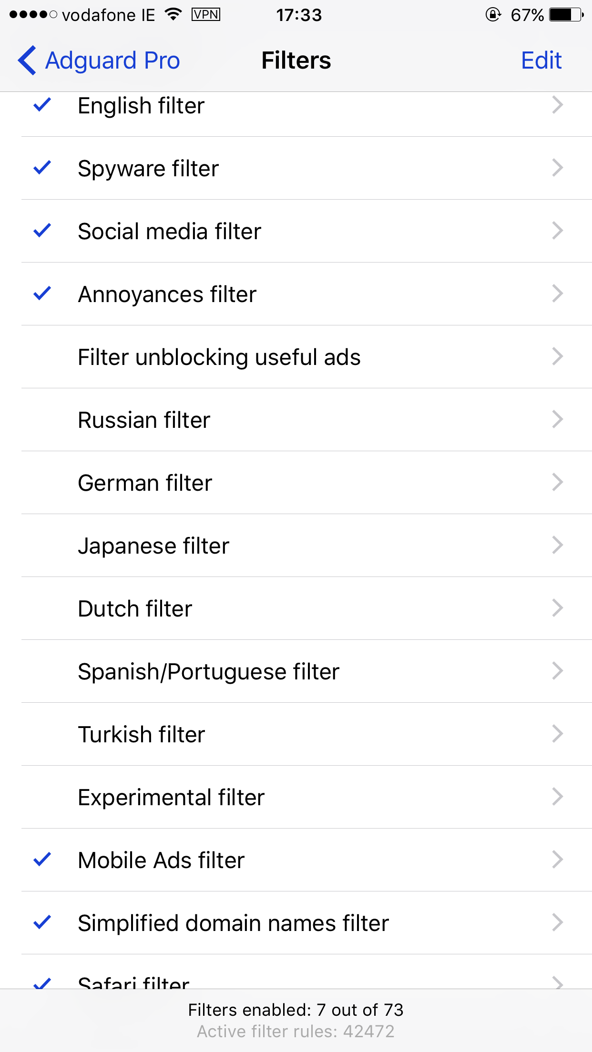The height and width of the screenshot is (1052, 592).
Task: Go back to Adguard Pro
Action: [99, 61]
